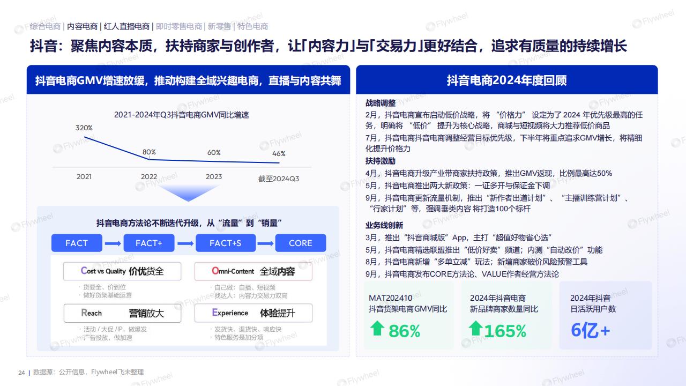Select the 即时零售电商 navigation item

pyautogui.click(x=179, y=26)
